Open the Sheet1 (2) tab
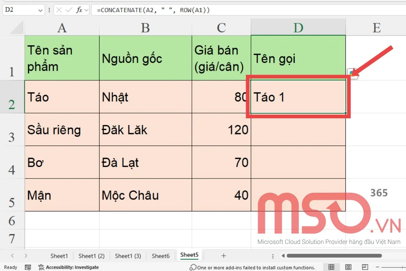 [91, 256]
